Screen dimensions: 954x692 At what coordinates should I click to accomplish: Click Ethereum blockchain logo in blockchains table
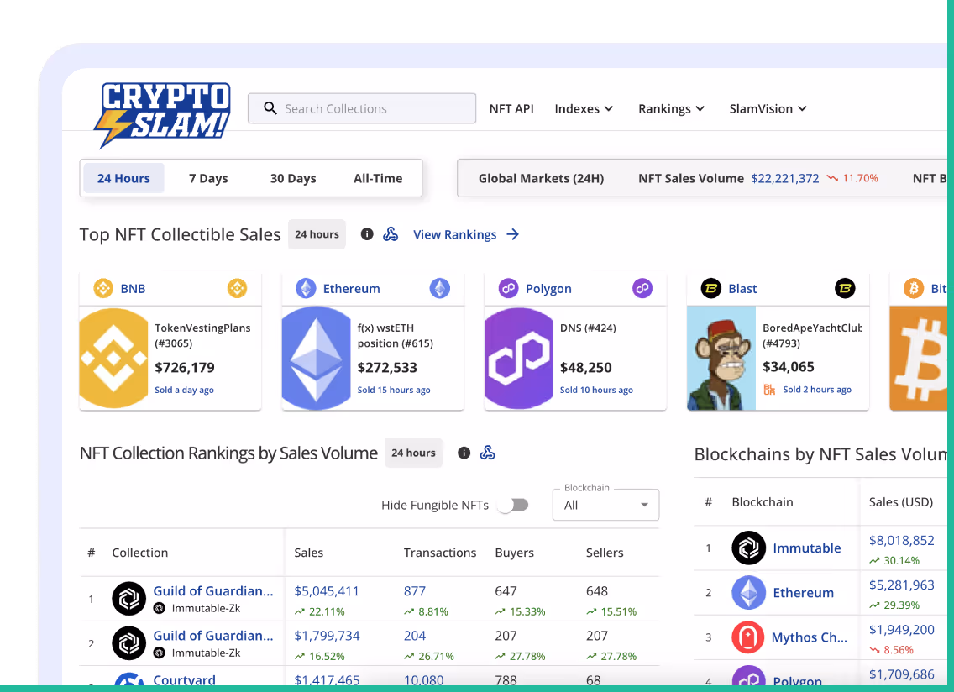[748, 592]
